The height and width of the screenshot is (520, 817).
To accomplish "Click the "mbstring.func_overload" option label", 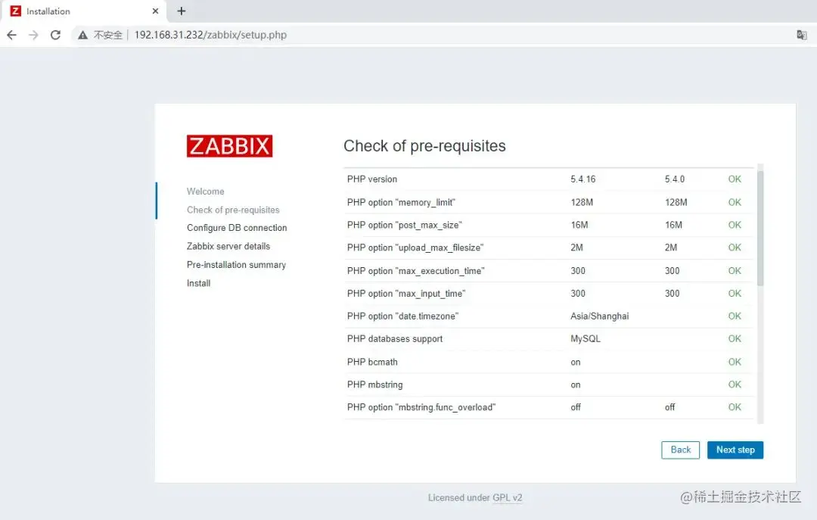I will pyautogui.click(x=421, y=407).
